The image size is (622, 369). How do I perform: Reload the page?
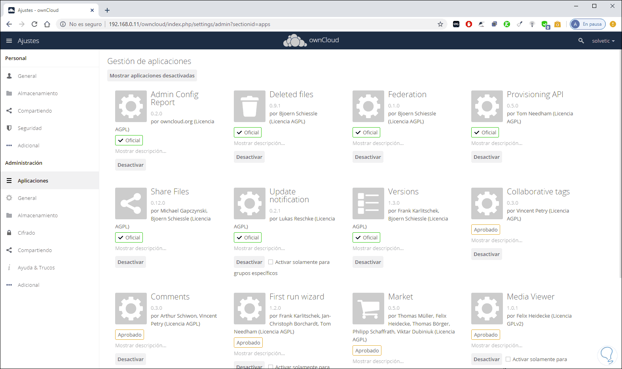34,24
